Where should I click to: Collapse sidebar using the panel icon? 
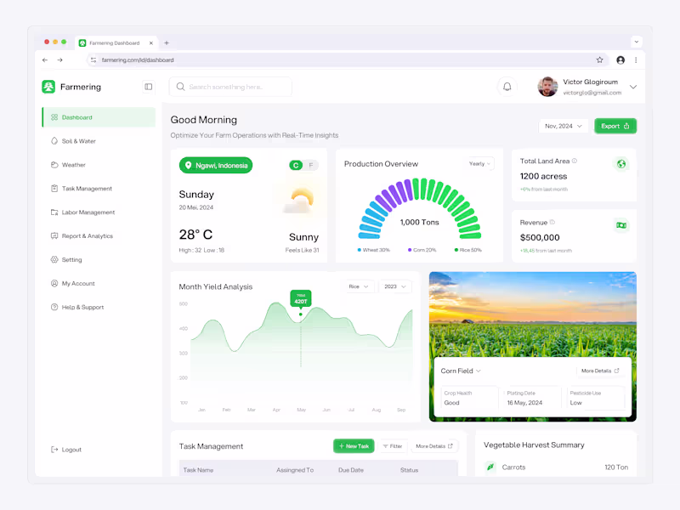[x=148, y=87]
